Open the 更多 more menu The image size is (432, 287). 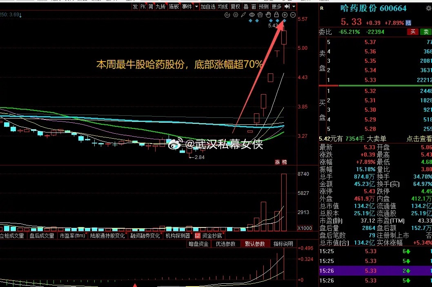(x=276, y=7)
